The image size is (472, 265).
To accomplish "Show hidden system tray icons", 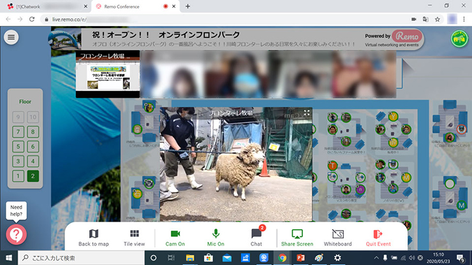I will coord(376,258).
